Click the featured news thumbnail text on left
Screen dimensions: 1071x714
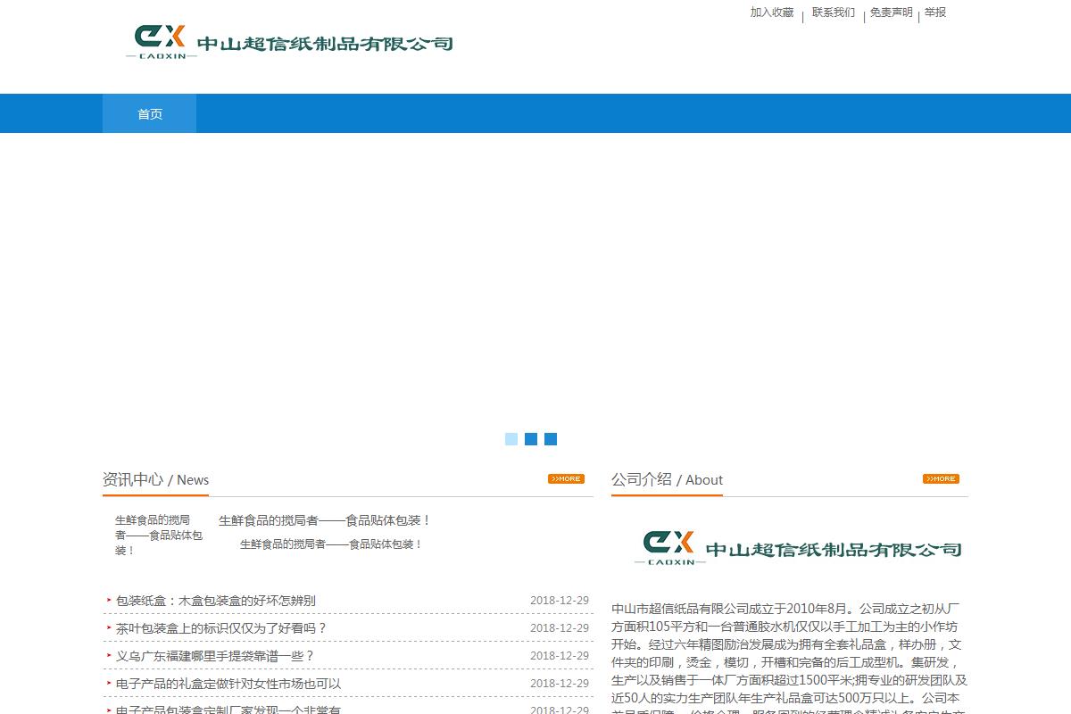(x=158, y=535)
